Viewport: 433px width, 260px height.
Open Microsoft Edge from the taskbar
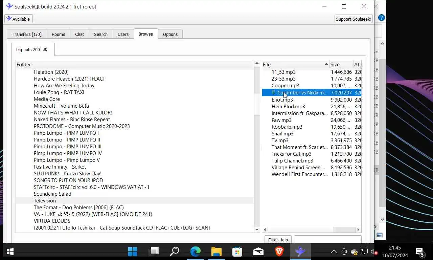pyautogui.click(x=195, y=251)
